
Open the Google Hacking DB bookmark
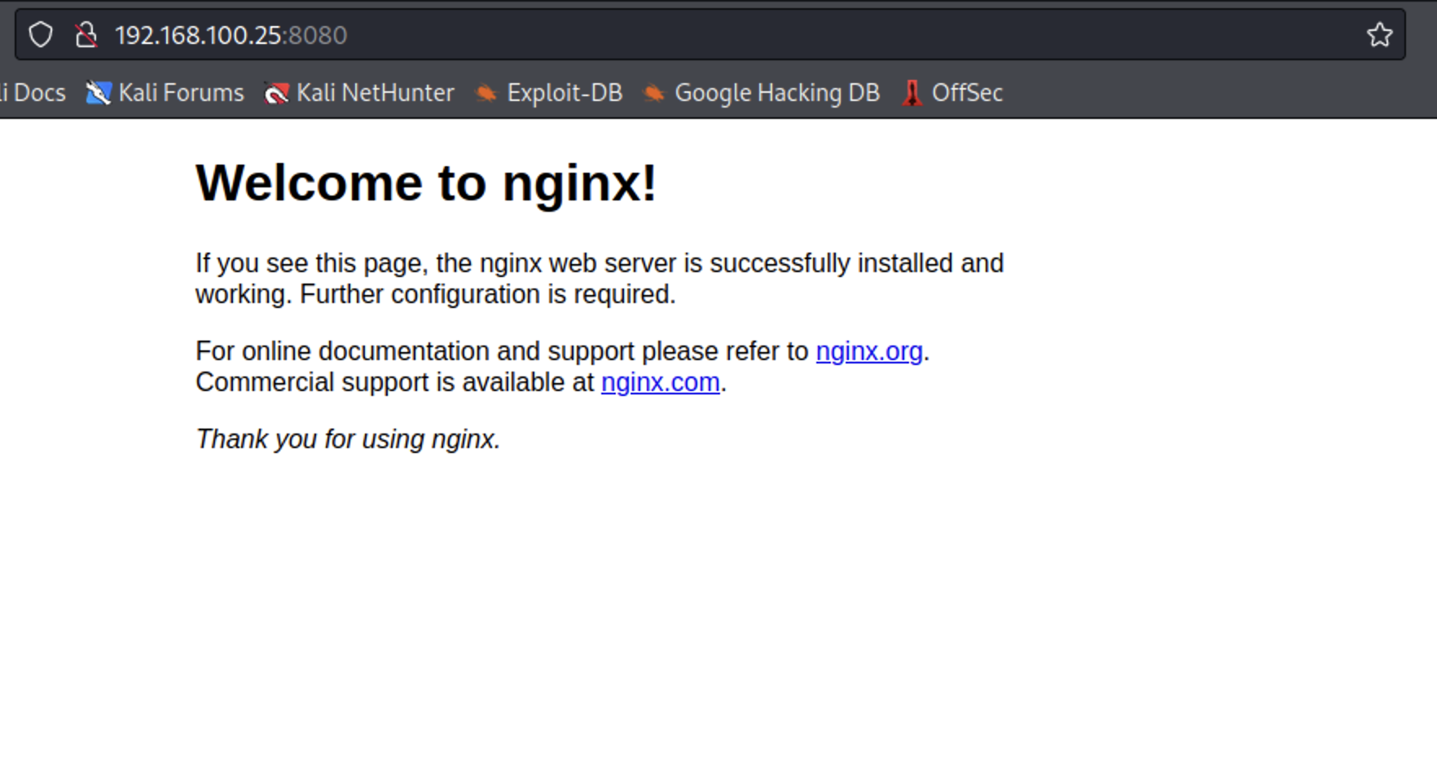(762, 93)
